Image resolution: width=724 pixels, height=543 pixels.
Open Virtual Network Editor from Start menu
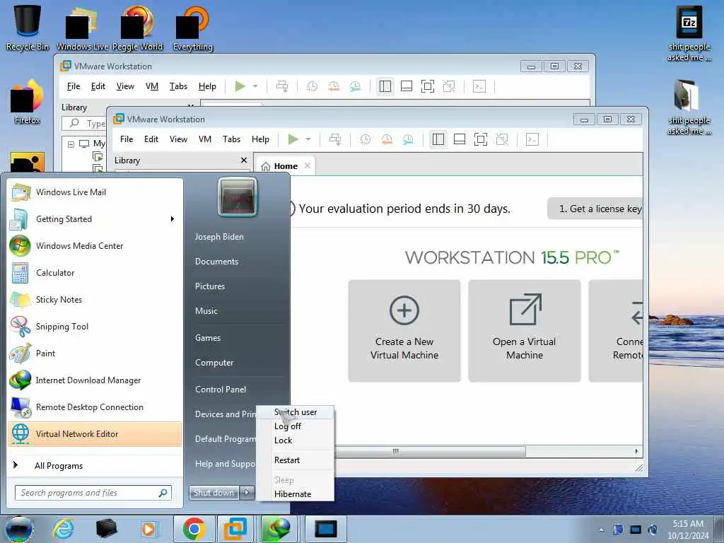[95, 434]
